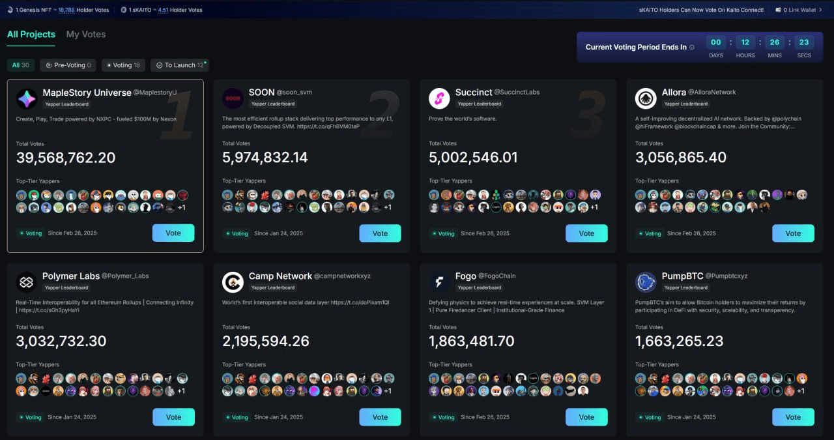This screenshot has width=834, height=440.
Task: Open the Succinct pink logo icon
Action: click(439, 98)
